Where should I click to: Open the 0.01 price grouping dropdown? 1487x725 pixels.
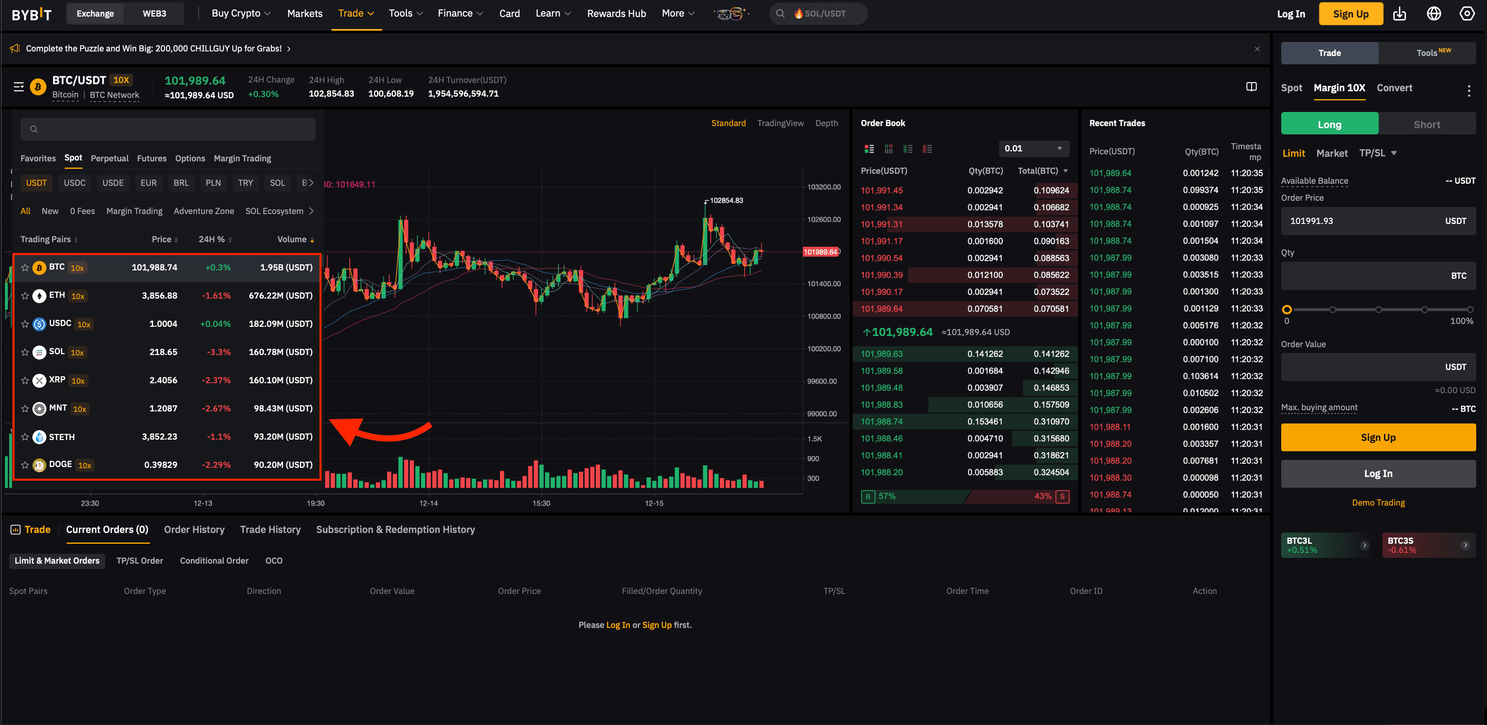click(x=1033, y=148)
